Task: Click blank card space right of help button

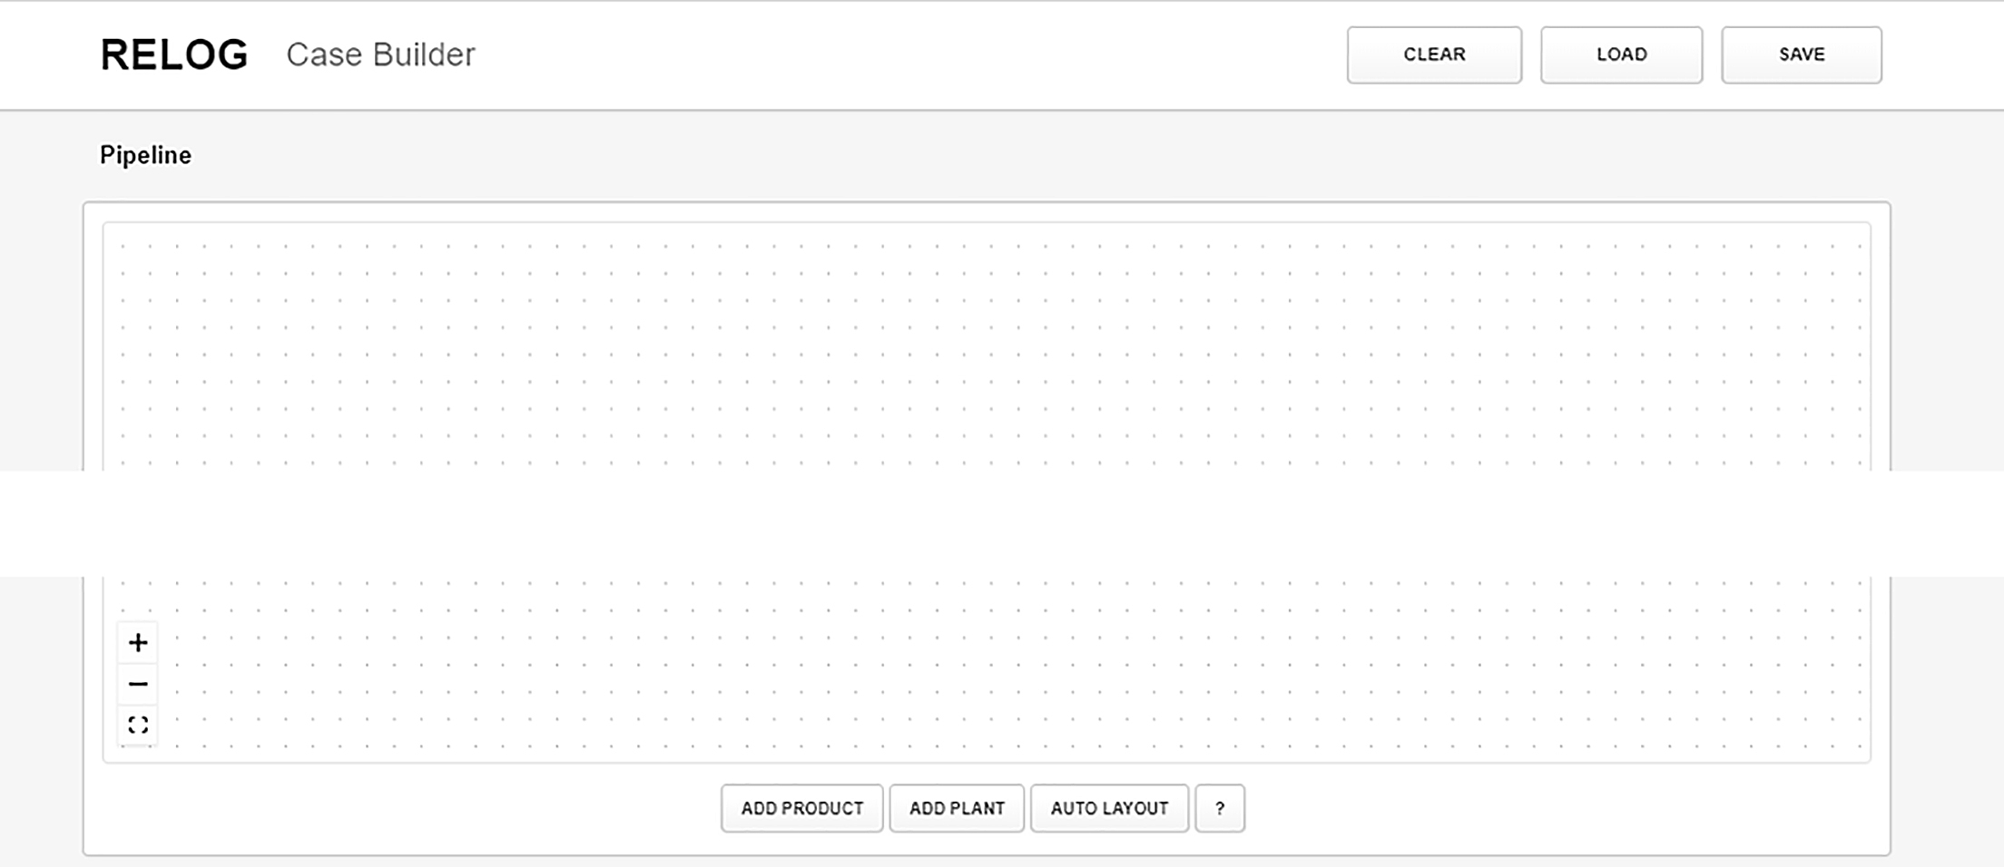Action: pyautogui.click(x=1543, y=808)
